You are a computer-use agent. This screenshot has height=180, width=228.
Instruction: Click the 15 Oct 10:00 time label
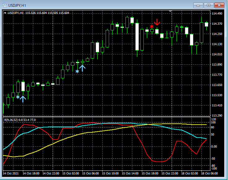click(110, 174)
